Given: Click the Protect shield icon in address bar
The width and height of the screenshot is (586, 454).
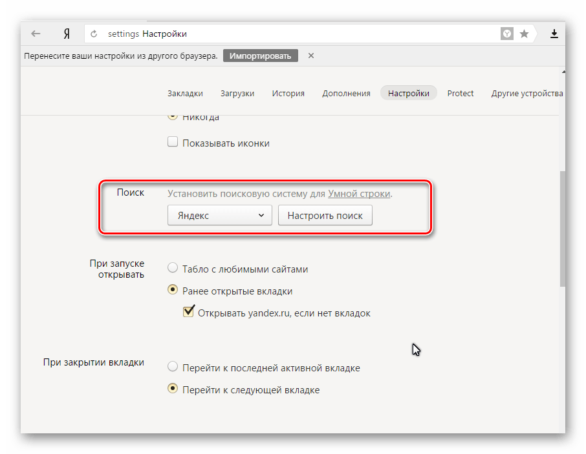Looking at the screenshot, I should (x=508, y=34).
